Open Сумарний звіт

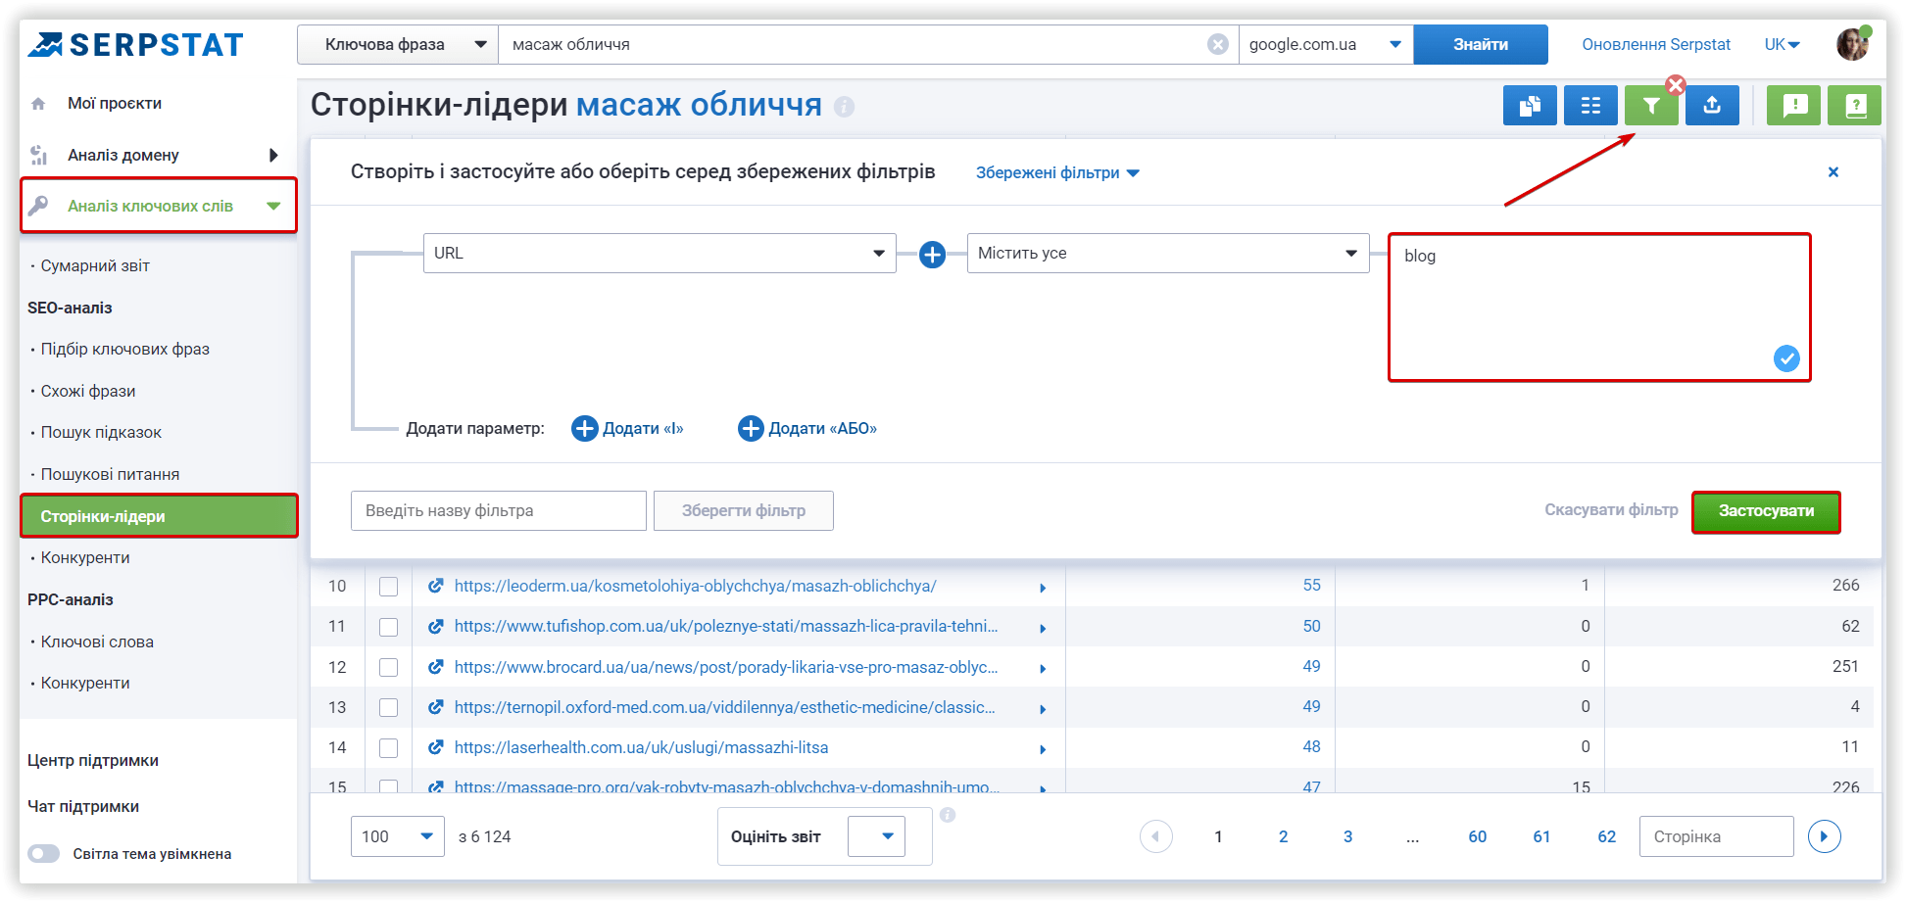pyautogui.click(x=95, y=265)
